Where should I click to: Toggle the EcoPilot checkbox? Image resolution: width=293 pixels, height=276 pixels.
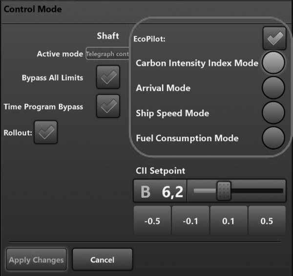tap(274, 38)
